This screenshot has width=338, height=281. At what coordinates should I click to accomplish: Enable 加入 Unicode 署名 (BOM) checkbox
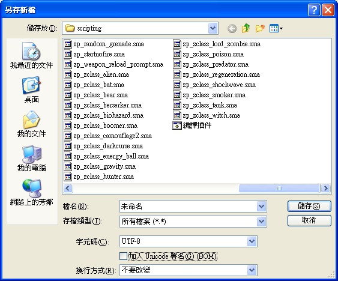123,256
